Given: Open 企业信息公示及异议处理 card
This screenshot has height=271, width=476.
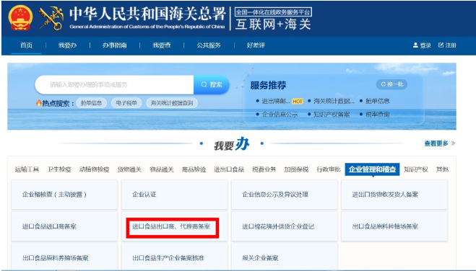Looking at the screenshot, I should (285, 195).
